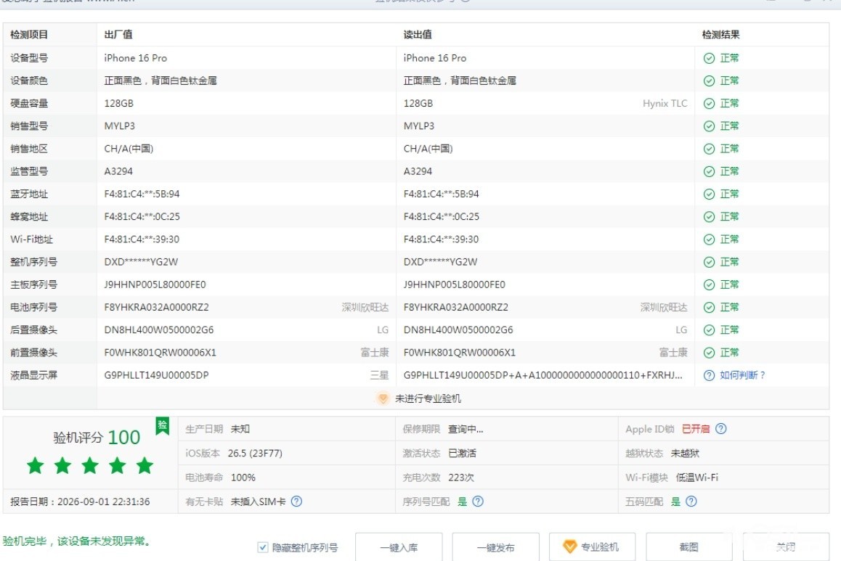The height and width of the screenshot is (561, 841).
Task: Click help icon next to Apple ID锁
Action: (721, 429)
